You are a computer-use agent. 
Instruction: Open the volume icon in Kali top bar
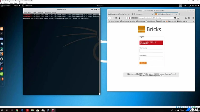(x=193, y=6)
